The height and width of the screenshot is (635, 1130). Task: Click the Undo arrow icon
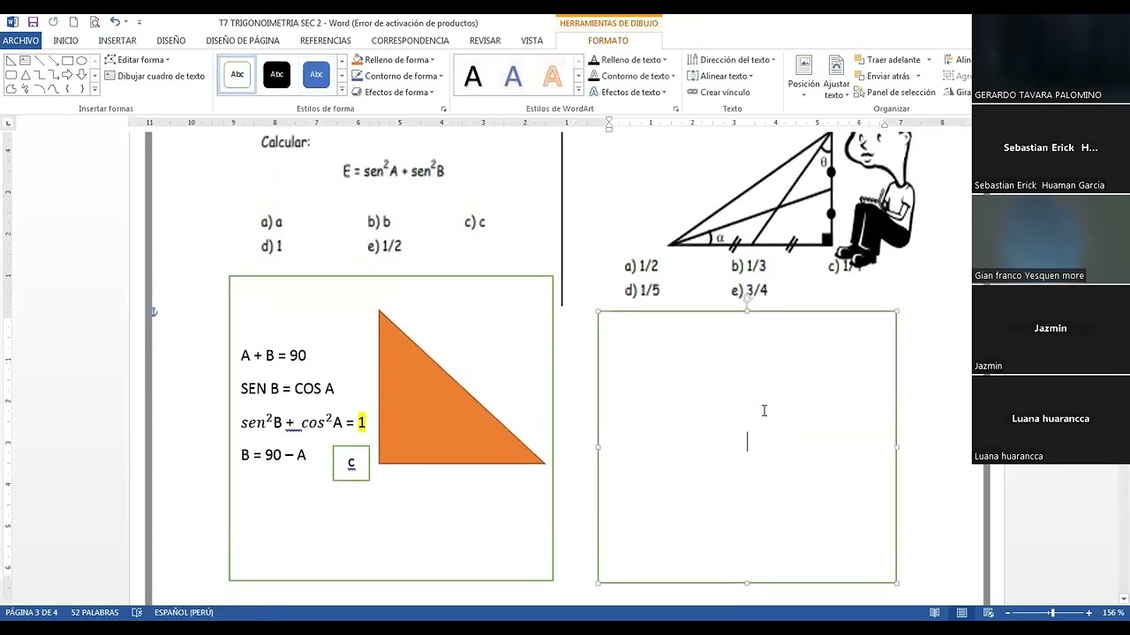click(115, 22)
